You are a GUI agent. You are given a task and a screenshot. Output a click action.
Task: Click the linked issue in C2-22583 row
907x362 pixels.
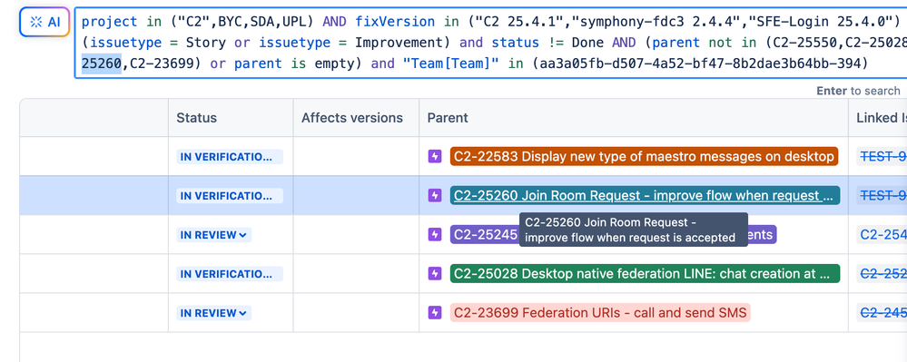(x=883, y=156)
